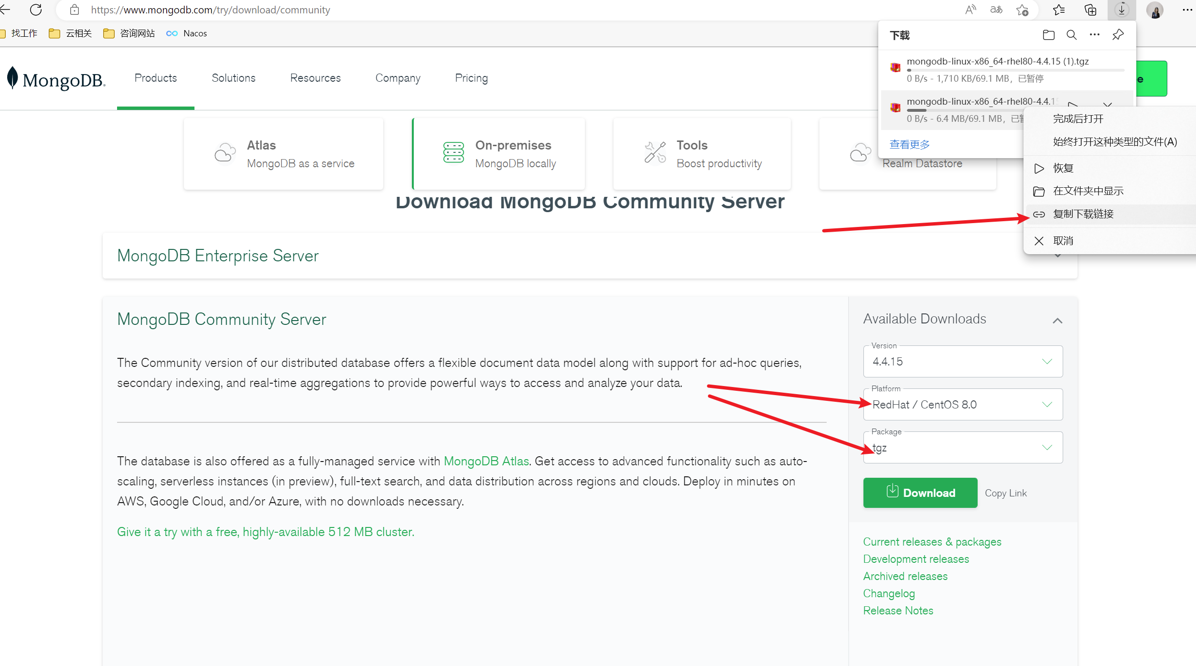The height and width of the screenshot is (666, 1196).
Task: Open more options in downloads panel
Action: (x=1095, y=35)
